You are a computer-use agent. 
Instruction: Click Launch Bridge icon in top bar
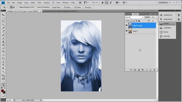click(x=80, y=3)
